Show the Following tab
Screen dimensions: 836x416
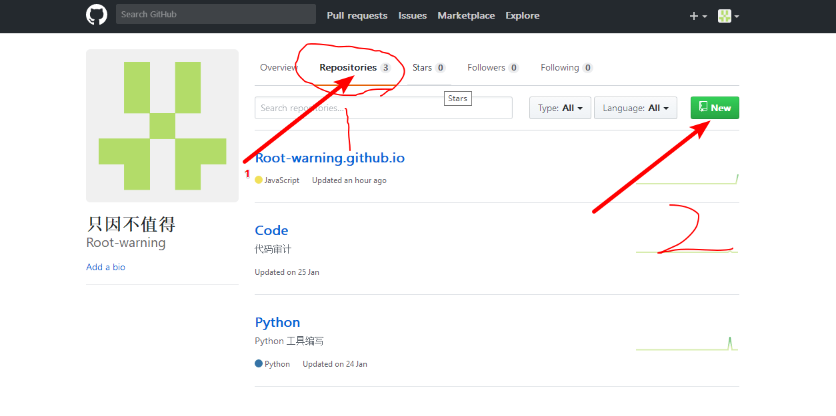coord(567,67)
